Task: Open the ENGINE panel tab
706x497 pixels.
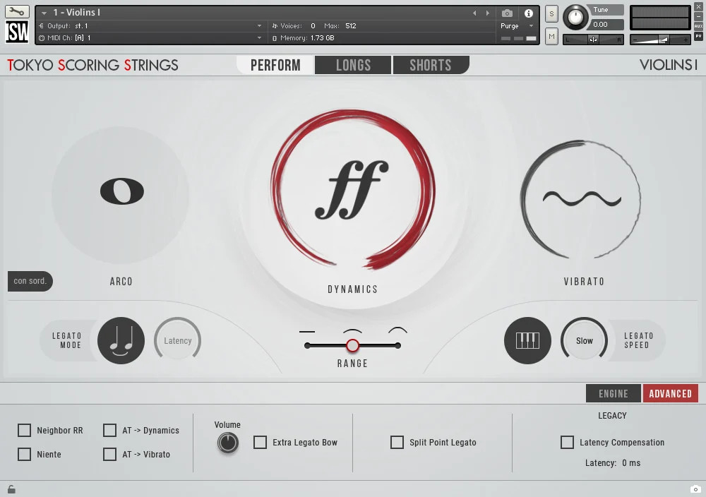Action: 614,393
